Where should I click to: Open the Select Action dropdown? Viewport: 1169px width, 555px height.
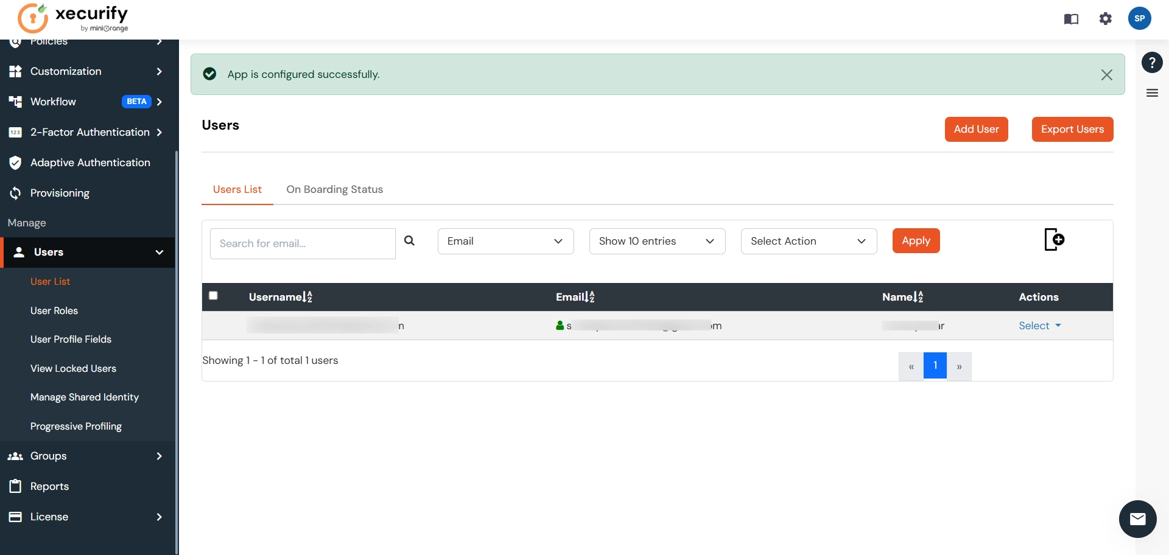[x=809, y=241]
